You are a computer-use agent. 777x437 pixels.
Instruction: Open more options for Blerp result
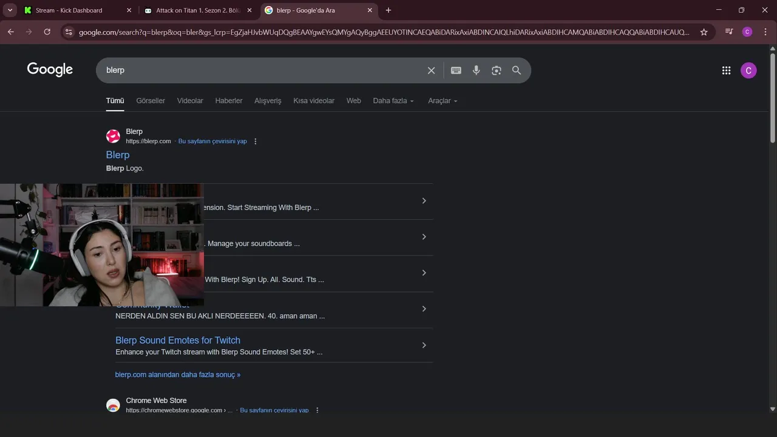(x=256, y=141)
